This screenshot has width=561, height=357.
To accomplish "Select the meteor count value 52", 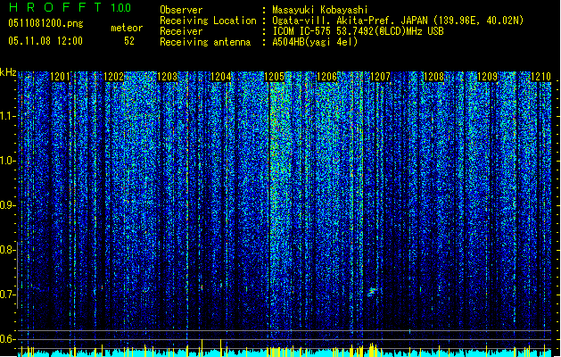I will (129, 41).
